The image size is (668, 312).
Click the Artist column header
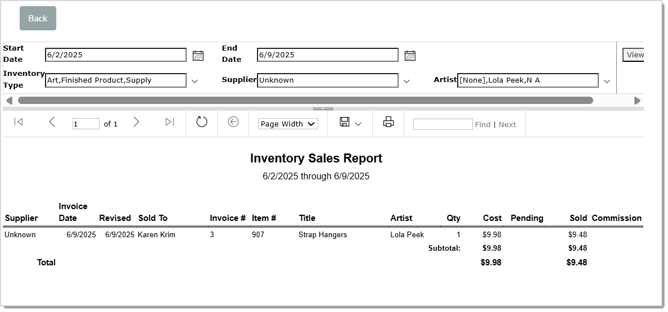(401, 218)
